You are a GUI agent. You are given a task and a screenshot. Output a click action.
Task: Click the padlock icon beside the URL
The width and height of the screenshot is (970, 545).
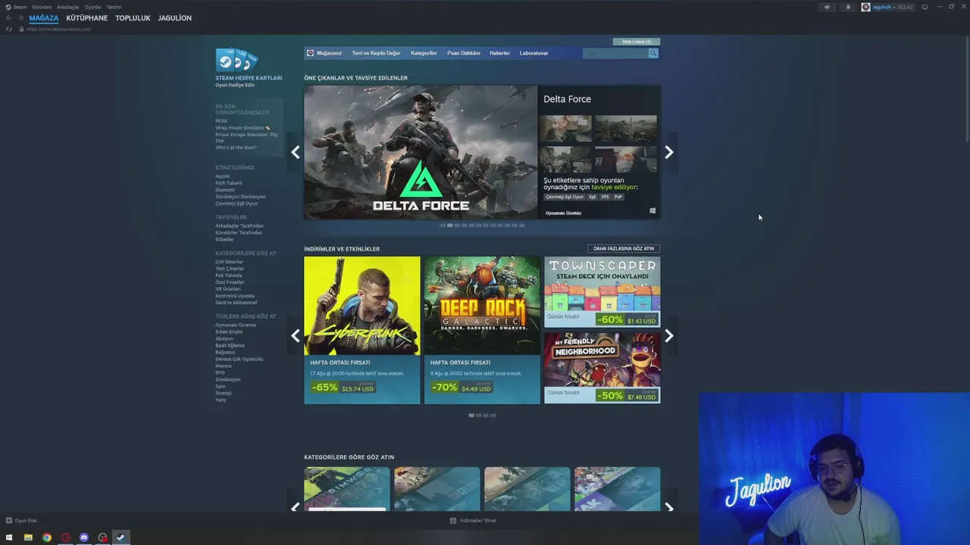(x=21, y=29)
